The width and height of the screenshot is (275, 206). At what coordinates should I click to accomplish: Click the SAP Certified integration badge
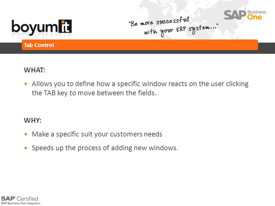click(x=21, y=200)
